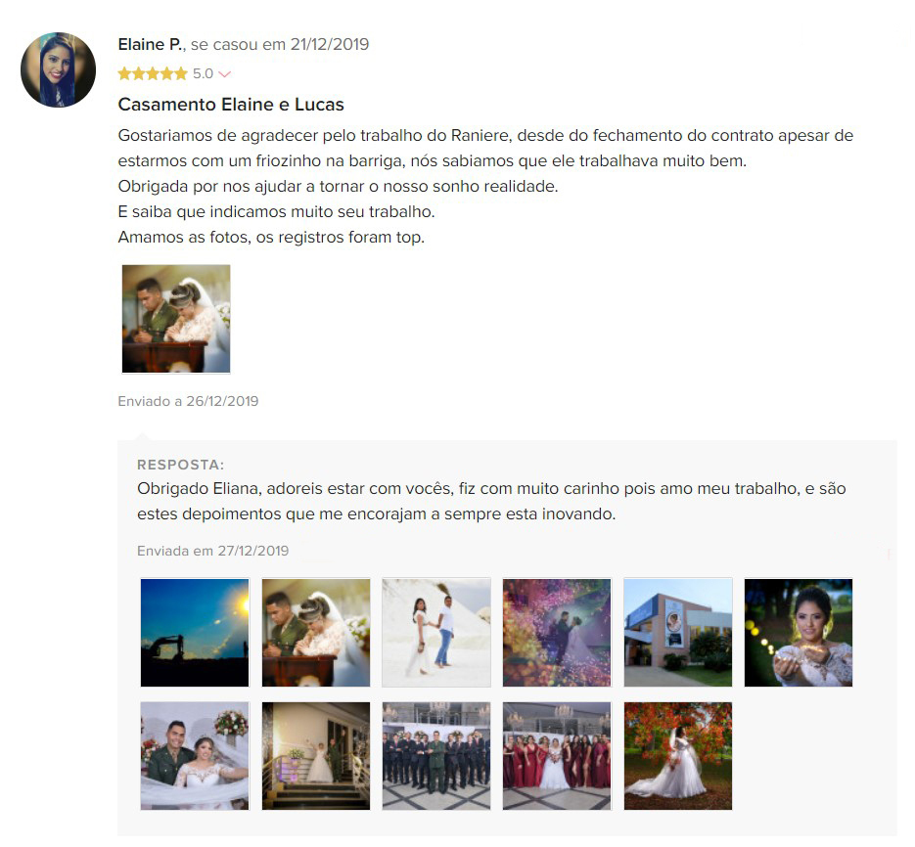Screen dimensions: 915x847
Task: Open the response gallery praying couple thumbnail
Action: tap(316, 633)
